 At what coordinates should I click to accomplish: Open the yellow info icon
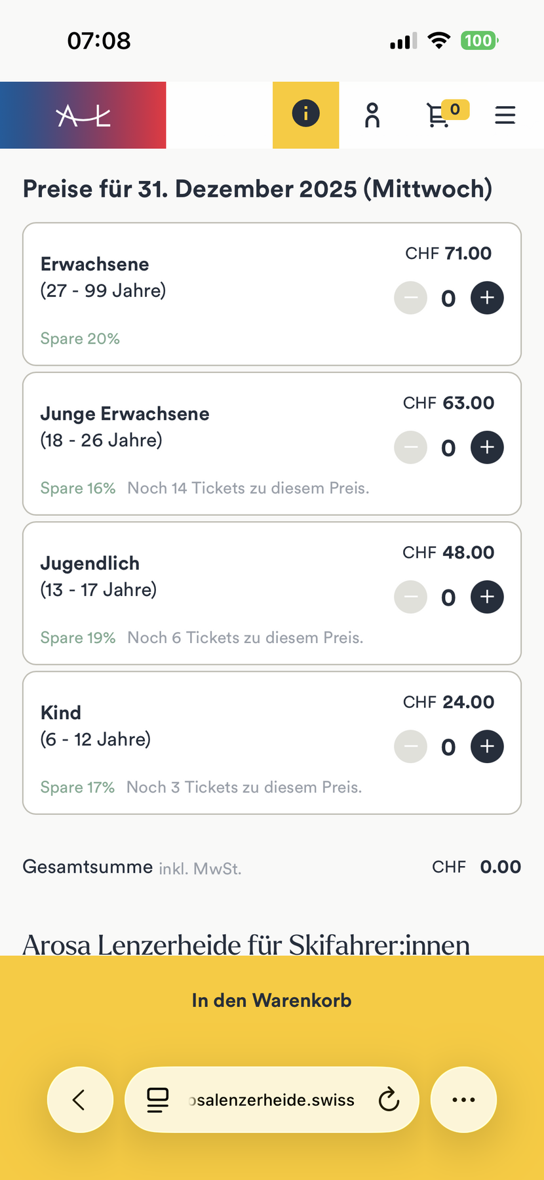coord(305,115)
